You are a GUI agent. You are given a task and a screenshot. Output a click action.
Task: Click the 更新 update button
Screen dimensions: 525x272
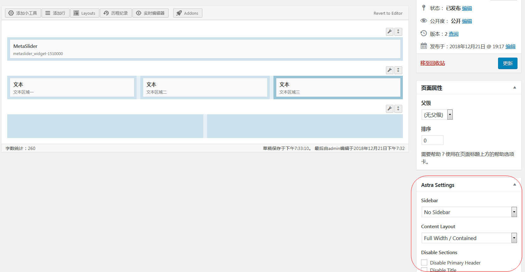pos(508,63)
